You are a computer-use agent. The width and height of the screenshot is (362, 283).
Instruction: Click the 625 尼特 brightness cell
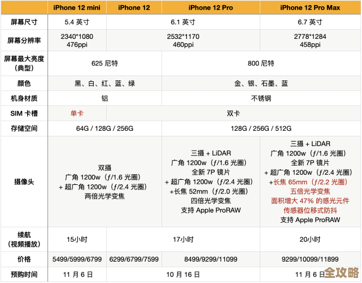pos(104,63)
